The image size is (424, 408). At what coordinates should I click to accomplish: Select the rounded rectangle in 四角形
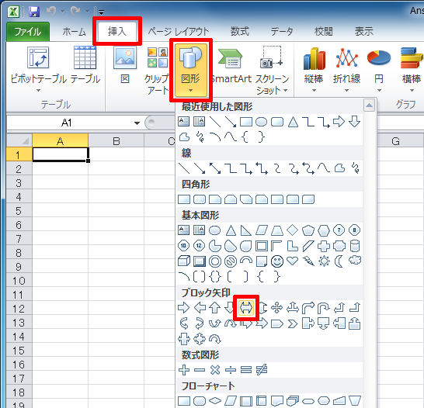point(200,200)
